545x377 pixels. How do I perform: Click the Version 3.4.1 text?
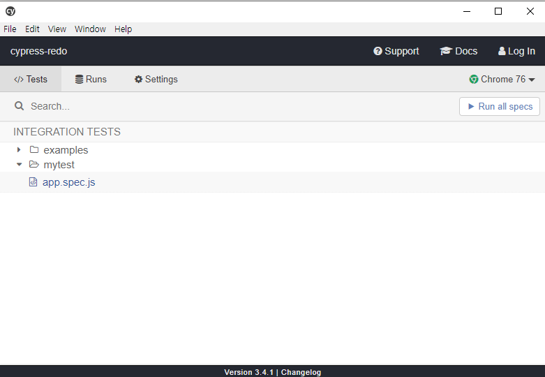point(248,372)
